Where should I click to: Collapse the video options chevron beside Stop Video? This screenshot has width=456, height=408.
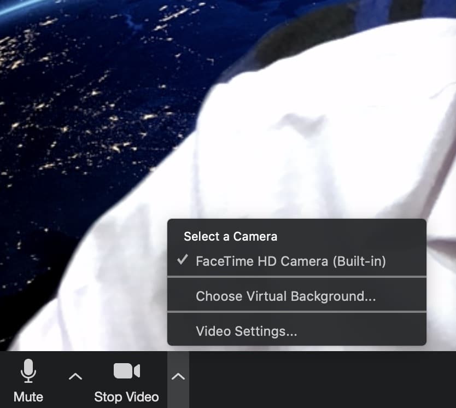[x=178, y=376]
